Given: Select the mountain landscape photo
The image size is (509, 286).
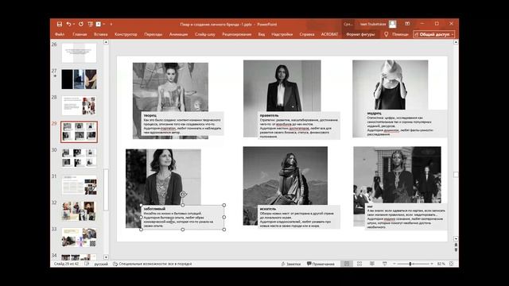Looking at the screenshot, I should click(x=286, y=176).
